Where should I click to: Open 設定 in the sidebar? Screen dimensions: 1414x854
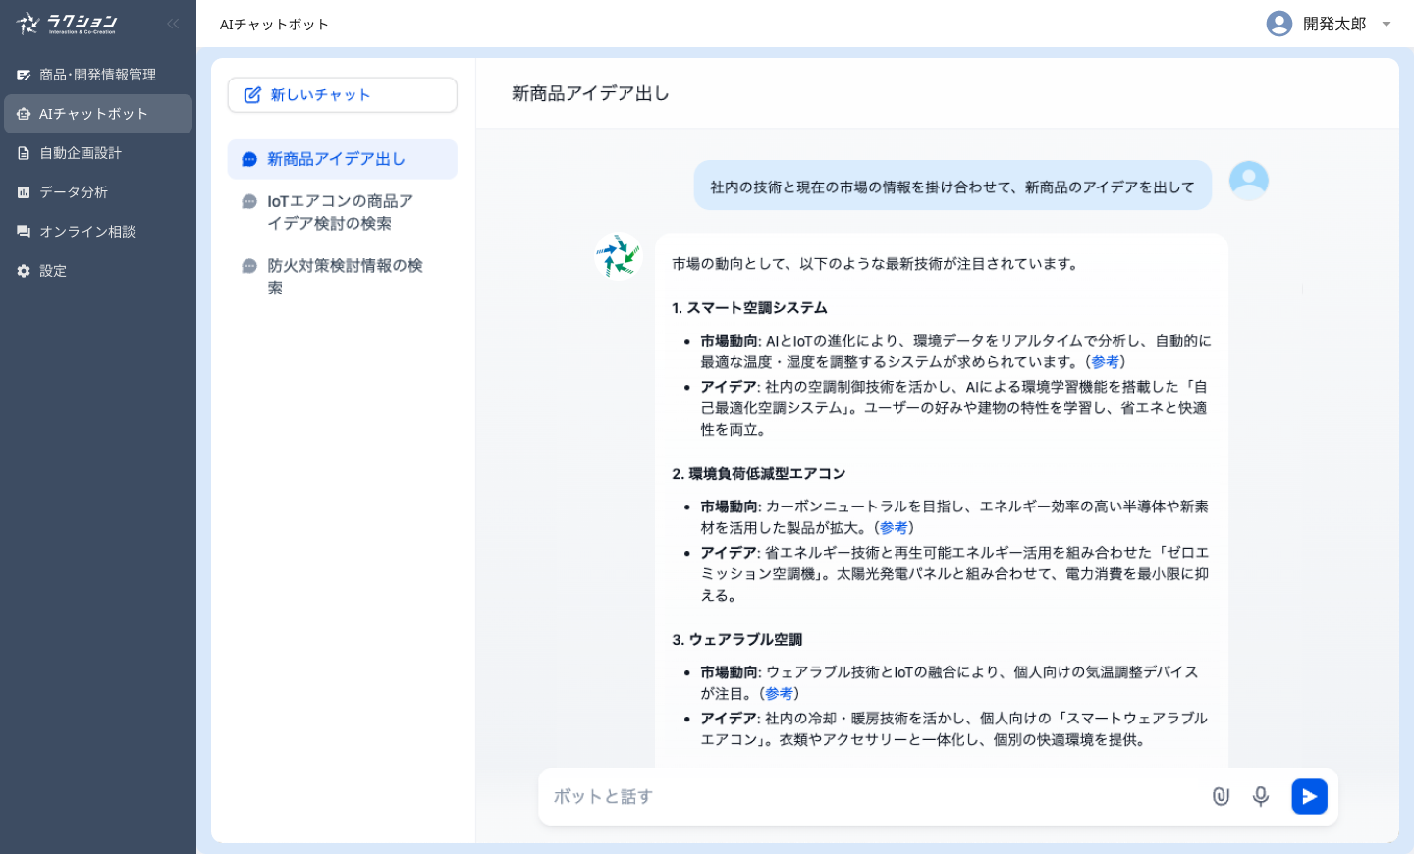[98, 271]
